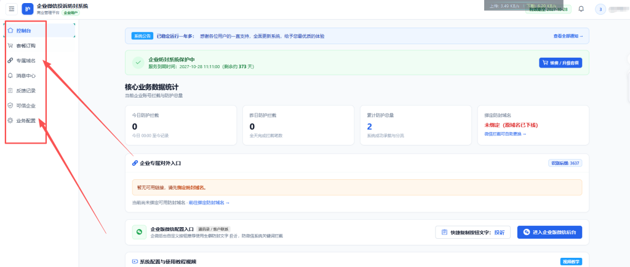
Task: Click the clipboard icon beside 反馈记录
Action: (10, 91)
